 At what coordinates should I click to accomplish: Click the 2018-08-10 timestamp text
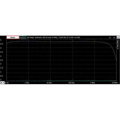coord(70,37)
